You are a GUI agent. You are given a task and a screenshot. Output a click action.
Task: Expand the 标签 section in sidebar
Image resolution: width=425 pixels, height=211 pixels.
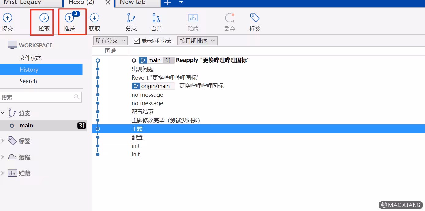pos(3,141)
